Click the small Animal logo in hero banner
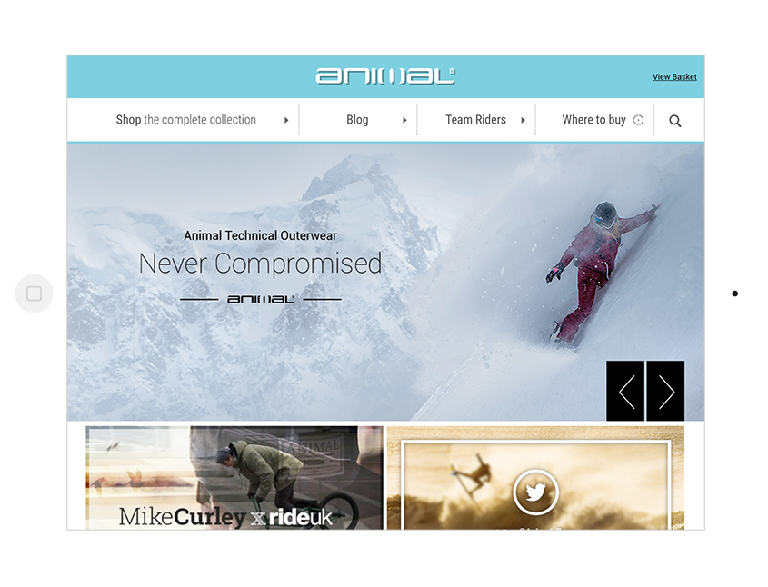Screen dimensions: 768x587 [261, 299]
